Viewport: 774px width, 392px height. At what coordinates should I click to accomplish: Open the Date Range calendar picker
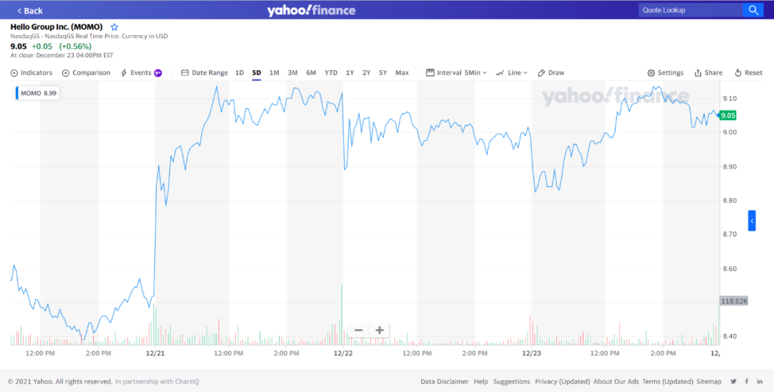click(204, 73)
